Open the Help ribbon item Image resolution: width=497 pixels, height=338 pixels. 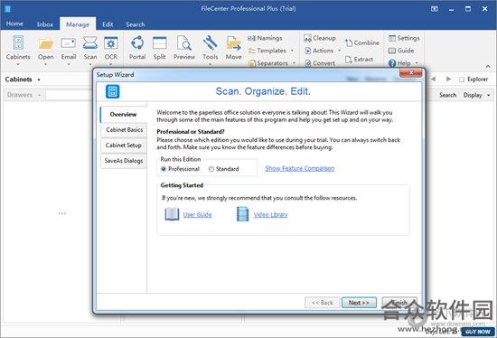pyautogui.click(x=399, y=63)
